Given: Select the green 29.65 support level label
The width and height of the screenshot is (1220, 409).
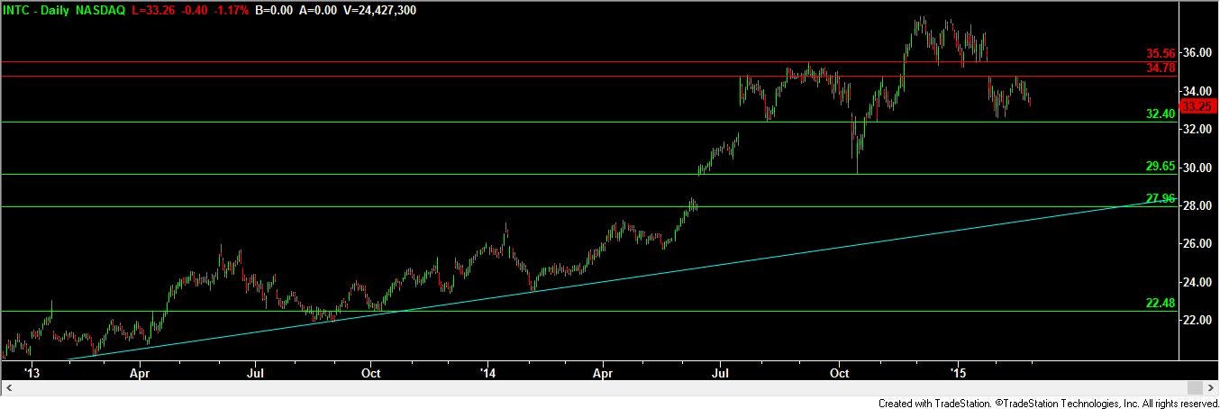Looking at the screenshot, I should pos(1161,167).
